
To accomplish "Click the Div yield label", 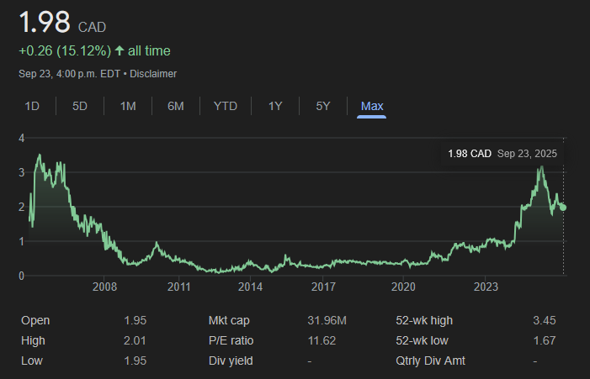I will [x=231, y=361].
